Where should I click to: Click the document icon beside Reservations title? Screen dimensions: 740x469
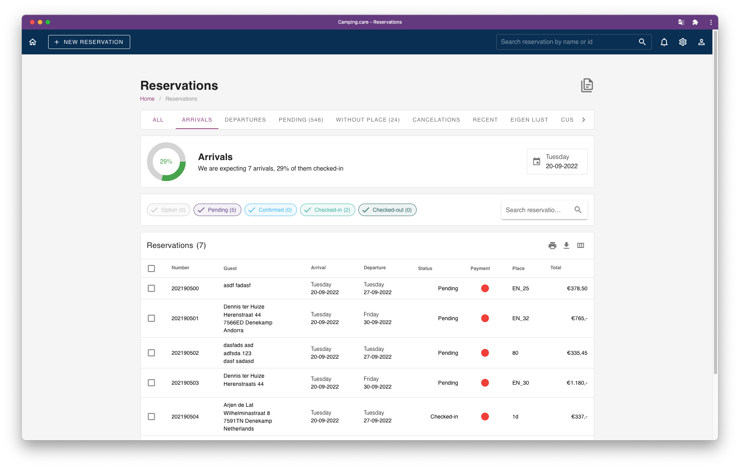(586, 85)
